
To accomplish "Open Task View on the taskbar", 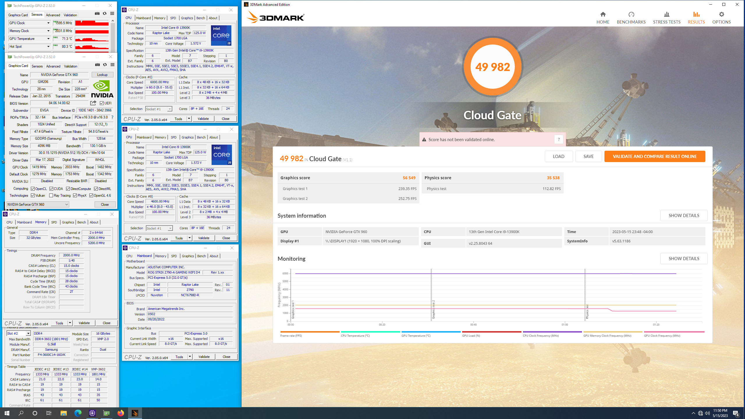I will click(49, 413).
